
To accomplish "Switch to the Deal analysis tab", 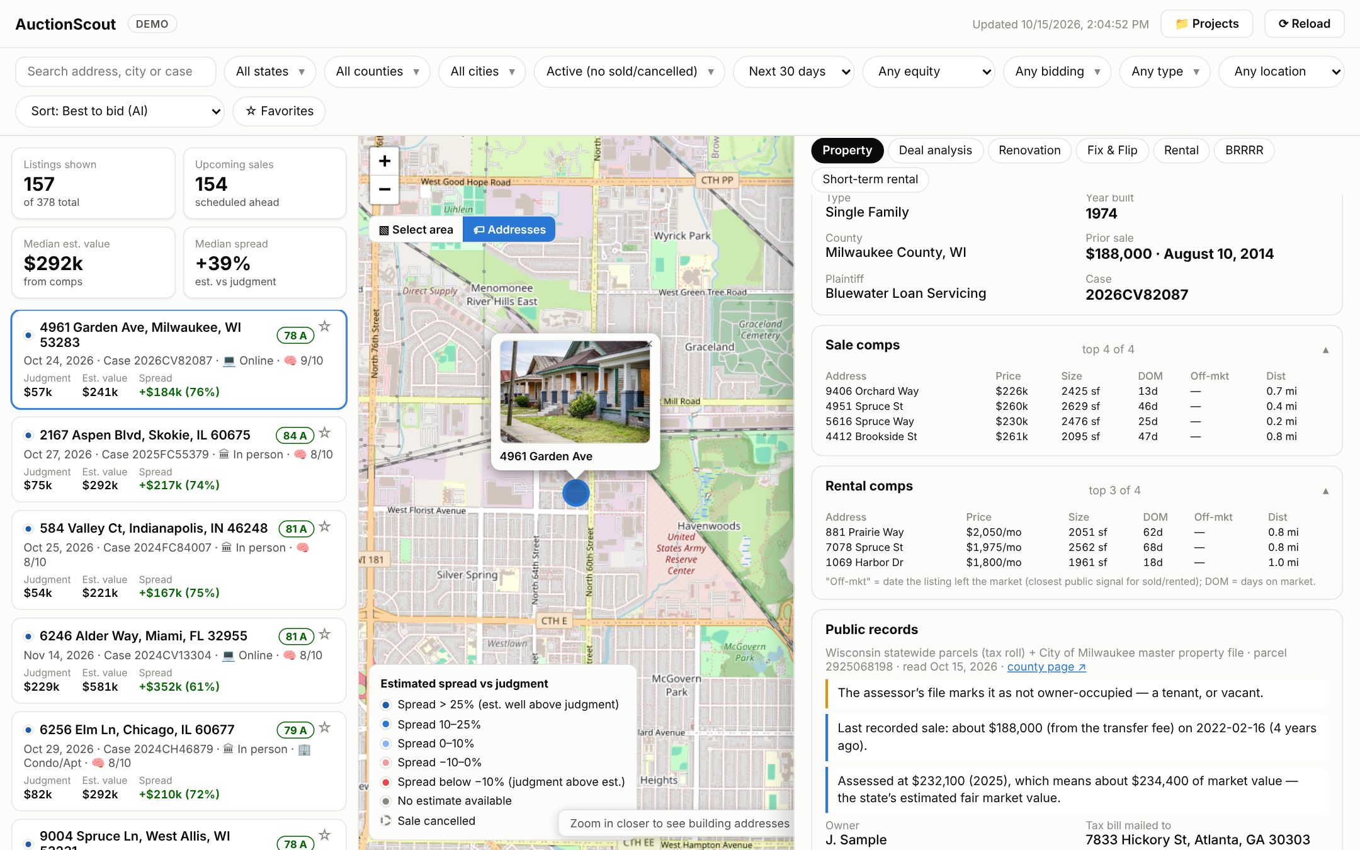I will [935, 150].
